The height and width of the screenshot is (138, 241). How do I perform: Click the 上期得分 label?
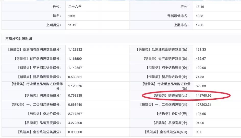pos(54,25)
